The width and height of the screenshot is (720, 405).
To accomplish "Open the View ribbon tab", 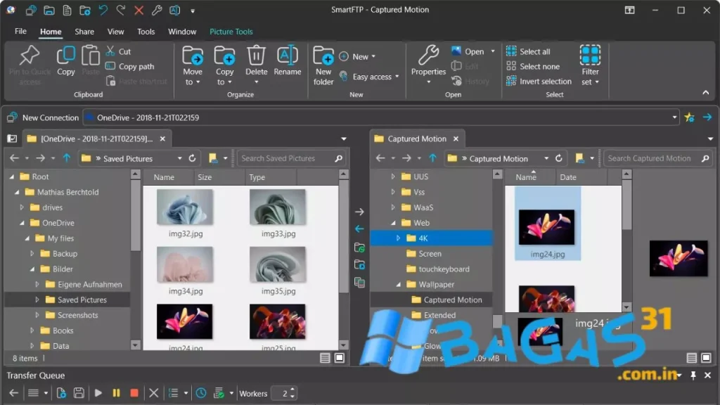I will point(116,32).
